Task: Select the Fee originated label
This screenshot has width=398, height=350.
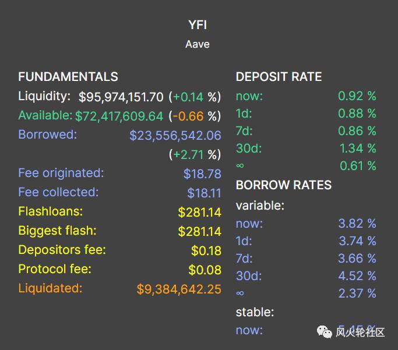Action: [x=61, y=173]
